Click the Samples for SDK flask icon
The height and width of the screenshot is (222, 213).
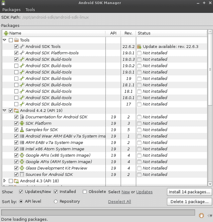[x=22, y=130]
